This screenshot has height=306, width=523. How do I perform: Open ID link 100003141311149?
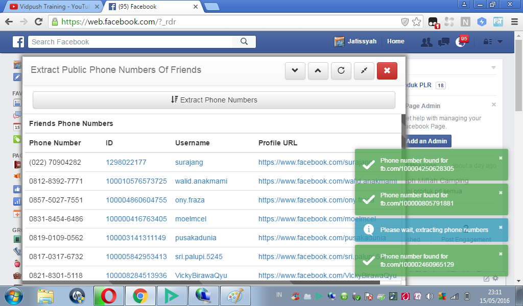coord(136,238)
